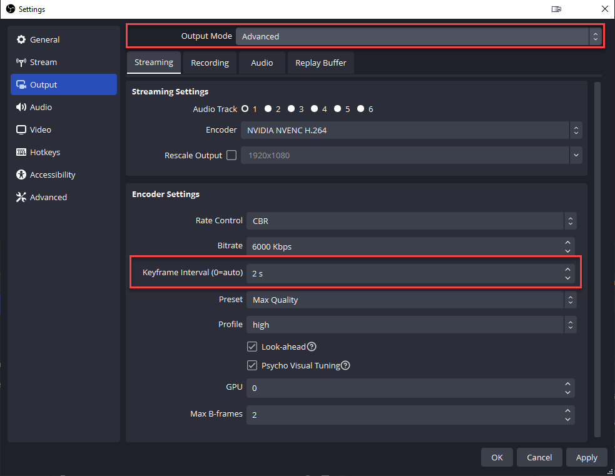Open Accessibility settings category
Image resolution: width=615 pixels, height=476 pixels.
pos(64,175)
